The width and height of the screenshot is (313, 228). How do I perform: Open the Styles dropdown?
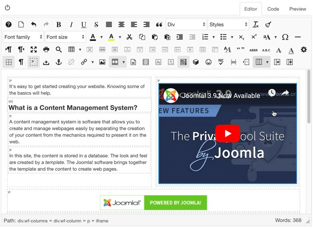pos(228,24)
